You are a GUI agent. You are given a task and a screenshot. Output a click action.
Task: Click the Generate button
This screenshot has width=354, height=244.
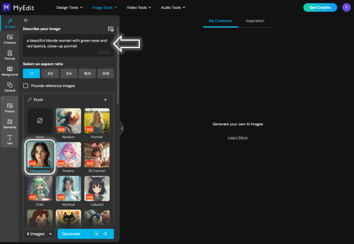[86, 234]
